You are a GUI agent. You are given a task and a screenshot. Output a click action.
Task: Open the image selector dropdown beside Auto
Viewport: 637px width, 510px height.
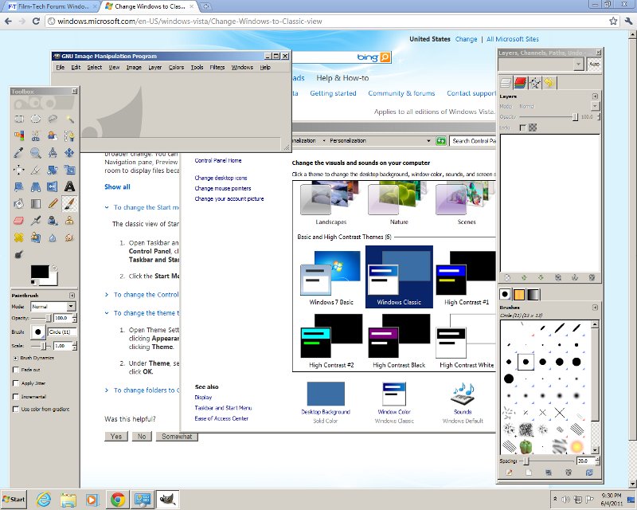coord(541,65)
